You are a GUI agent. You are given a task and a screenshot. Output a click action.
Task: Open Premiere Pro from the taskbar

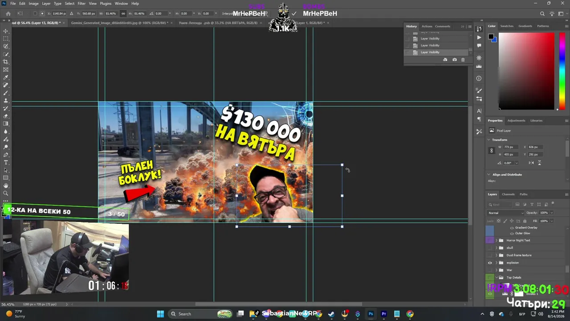(x=384, y=314)
